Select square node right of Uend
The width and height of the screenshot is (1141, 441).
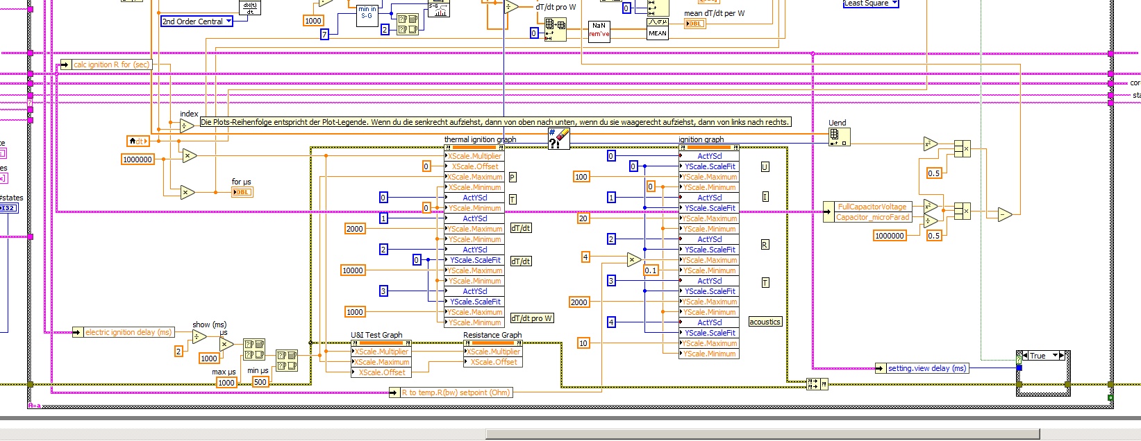(931, 144)
